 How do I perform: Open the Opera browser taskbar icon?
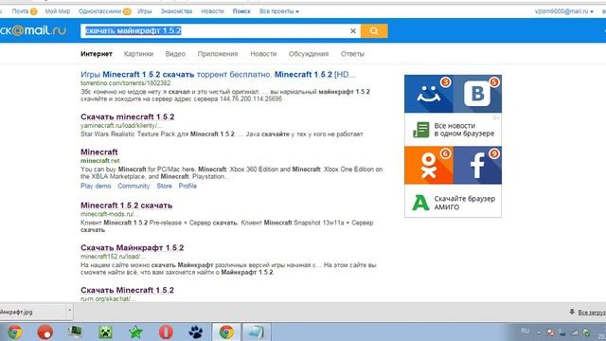point(166,332)
